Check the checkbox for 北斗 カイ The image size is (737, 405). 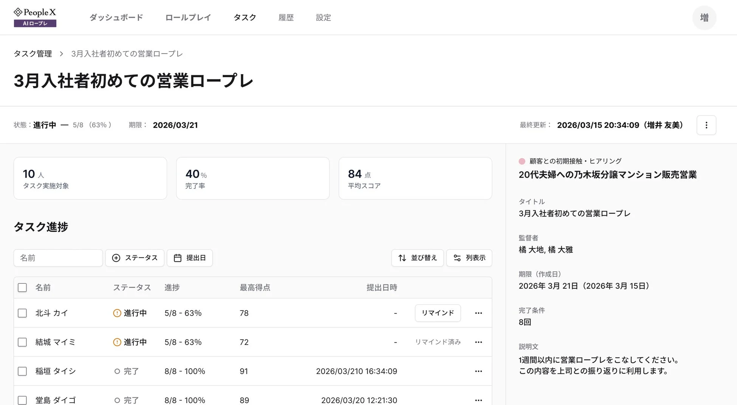pos(22,313)
